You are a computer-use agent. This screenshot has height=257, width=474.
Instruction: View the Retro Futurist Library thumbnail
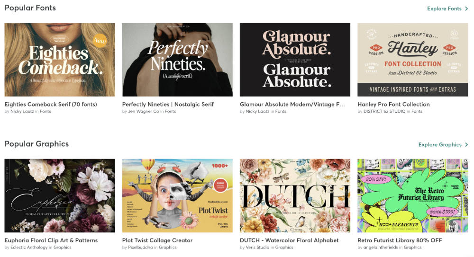pyautogui.click(x=413, y=195)
